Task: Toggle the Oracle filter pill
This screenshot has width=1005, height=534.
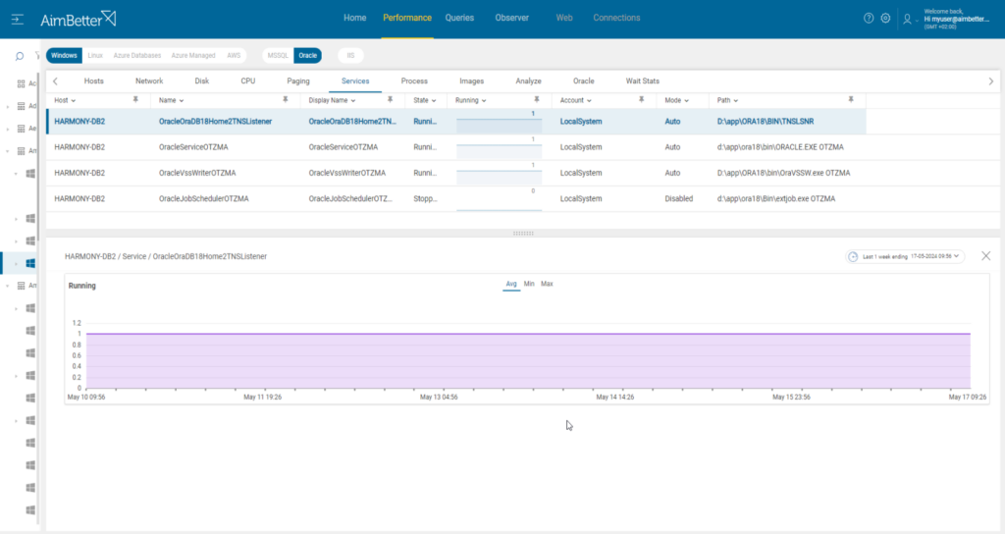Action: point(307,56)
